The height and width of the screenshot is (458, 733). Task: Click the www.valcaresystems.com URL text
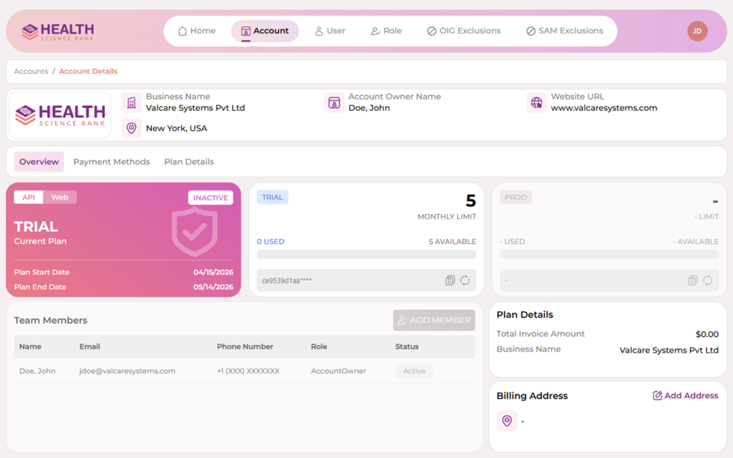[x=604, y=108]
